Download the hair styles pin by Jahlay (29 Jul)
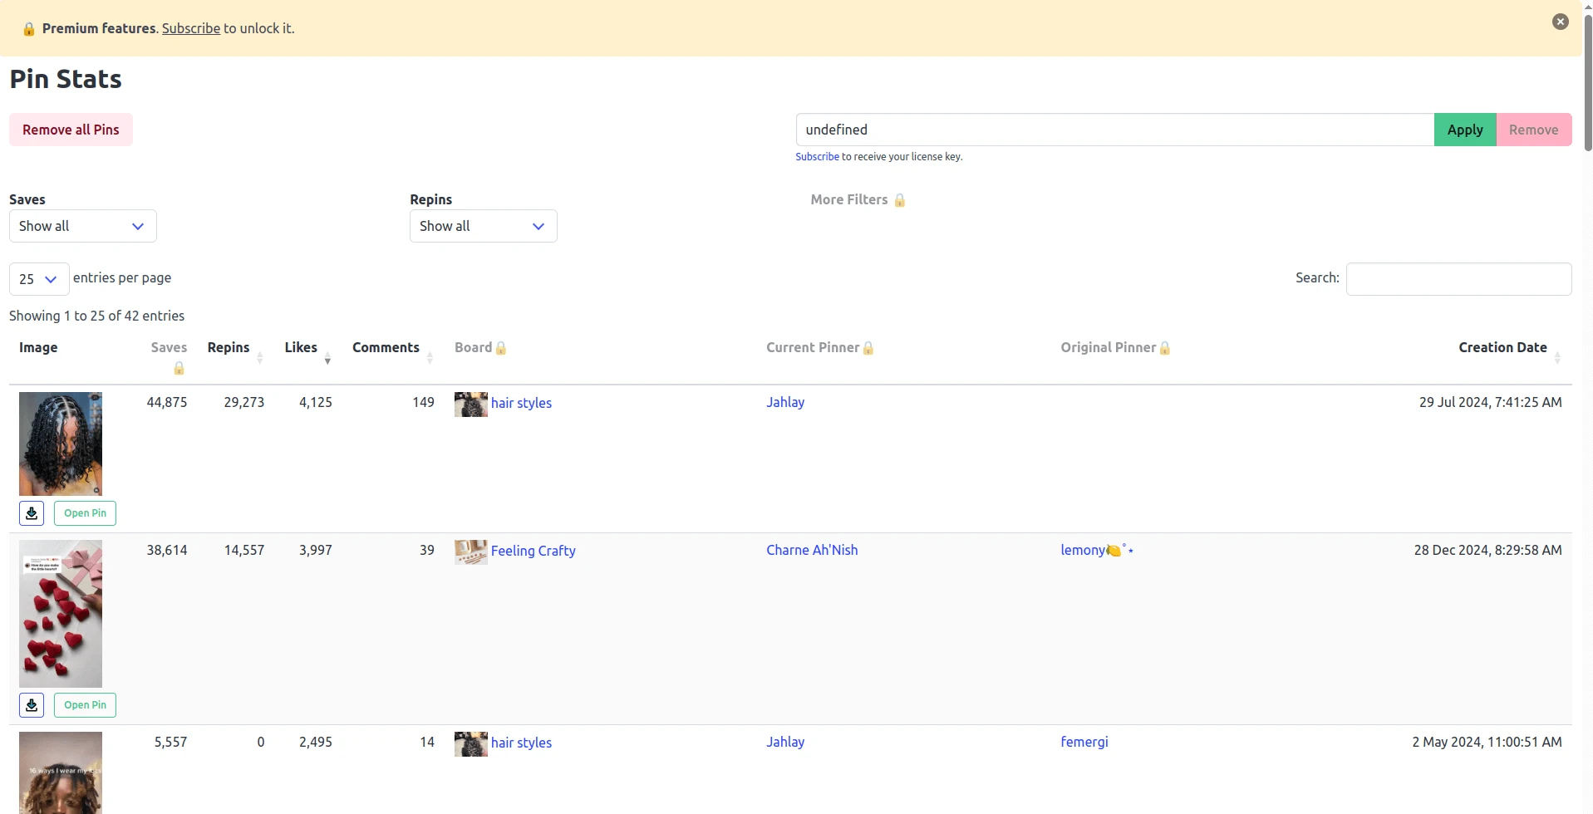1593x814 pixels. [x=32, y=513]
